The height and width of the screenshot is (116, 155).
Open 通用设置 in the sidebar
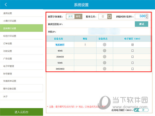[21, 13]
